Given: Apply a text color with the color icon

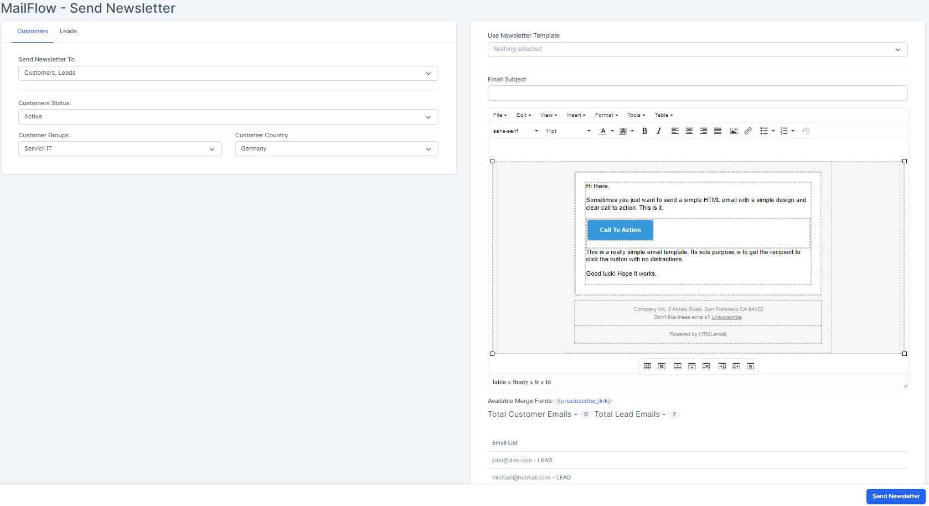Looking at the screenshot, I should (603, 131).
